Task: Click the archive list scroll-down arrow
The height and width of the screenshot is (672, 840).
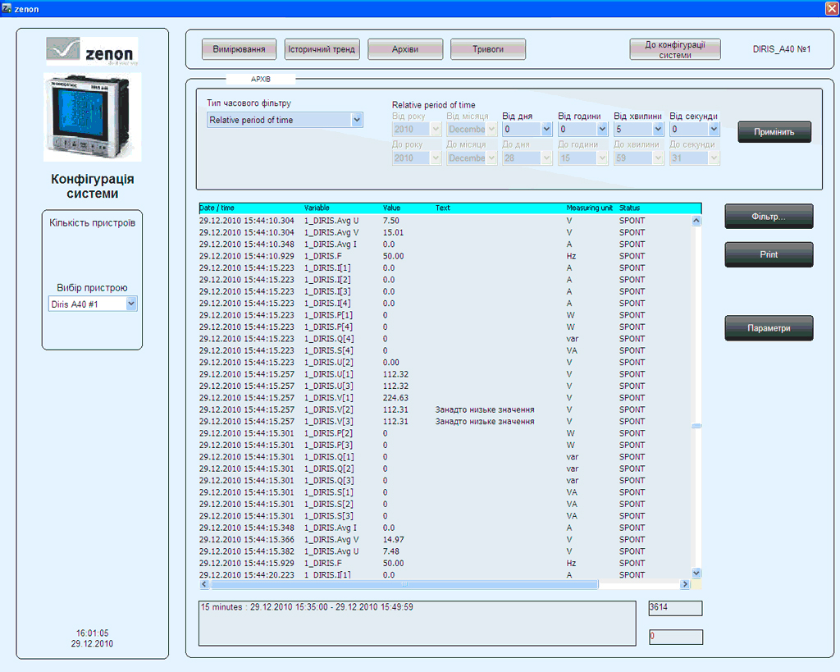Action: 696,572
